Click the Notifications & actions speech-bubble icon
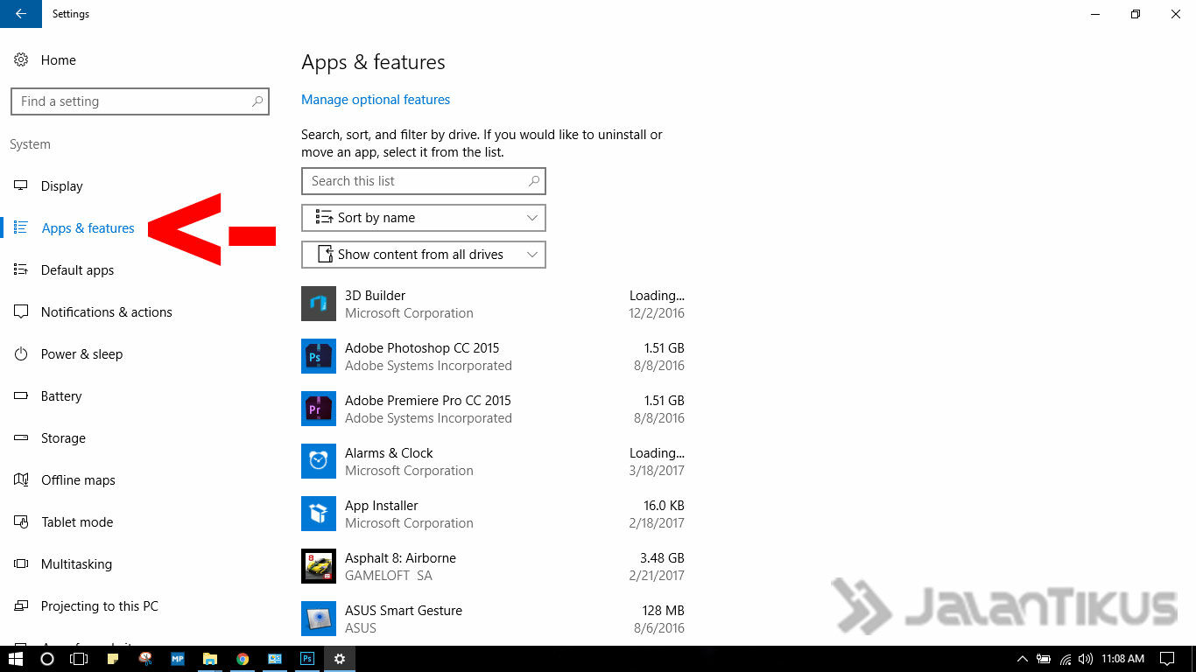The image size is (1196, 672). (x=21, y=311)
